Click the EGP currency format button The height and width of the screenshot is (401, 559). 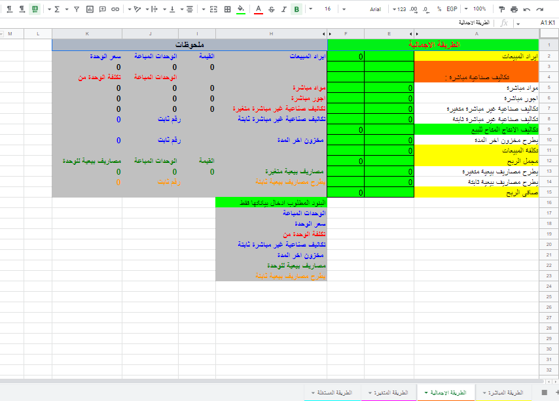[x=452, y=9]
